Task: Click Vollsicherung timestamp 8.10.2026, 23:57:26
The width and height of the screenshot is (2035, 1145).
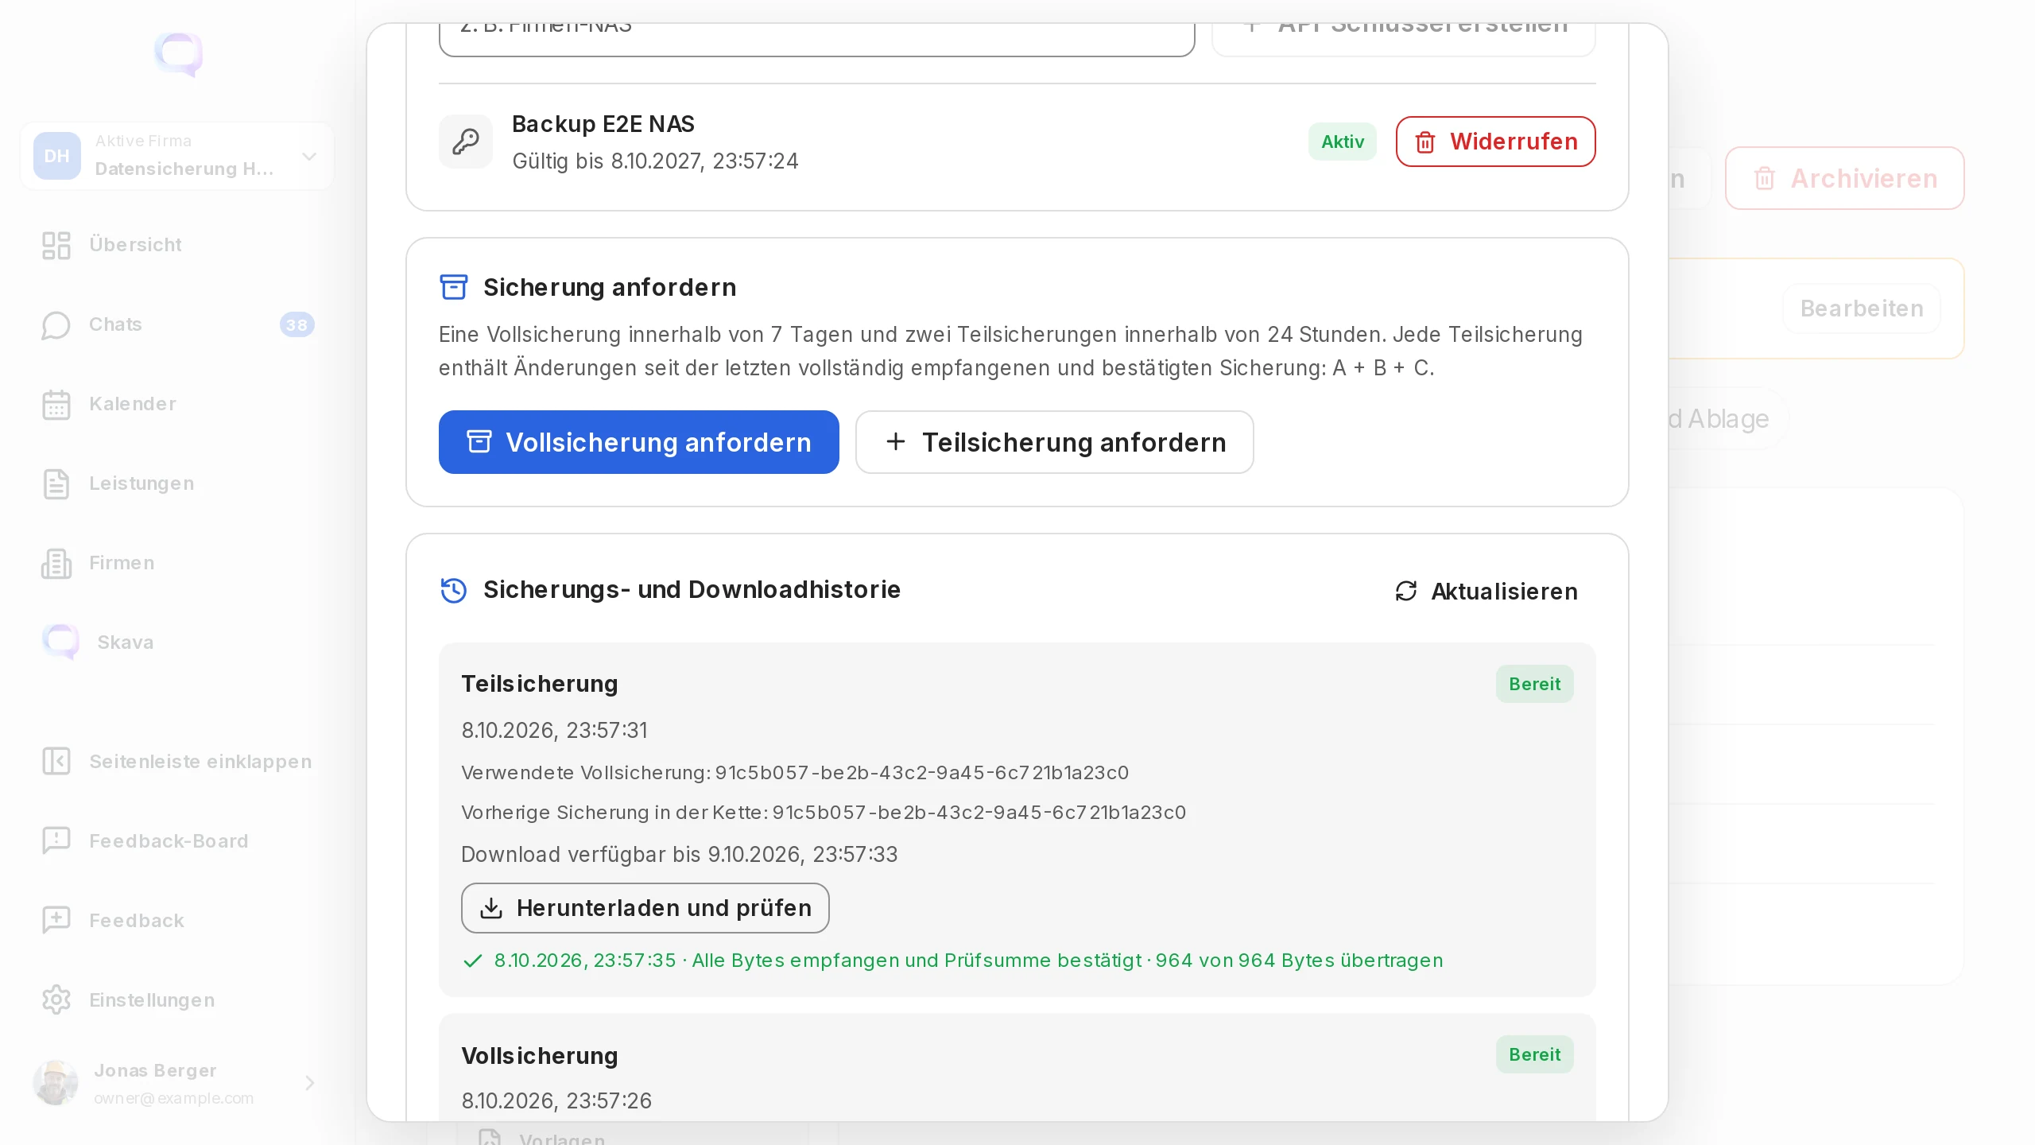Action: point(556,1101)
